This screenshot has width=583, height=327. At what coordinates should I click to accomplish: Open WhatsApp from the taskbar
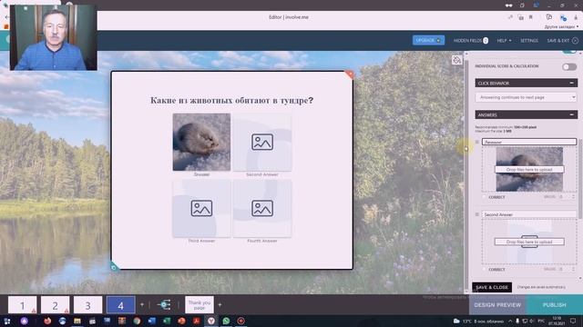click(x=226, y=321)
